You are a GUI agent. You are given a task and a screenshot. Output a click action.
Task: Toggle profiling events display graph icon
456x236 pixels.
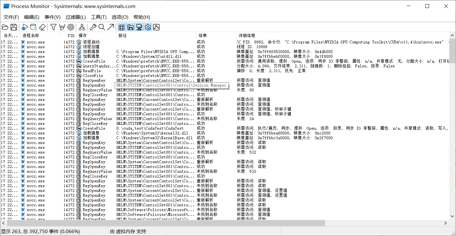point(156,27)
